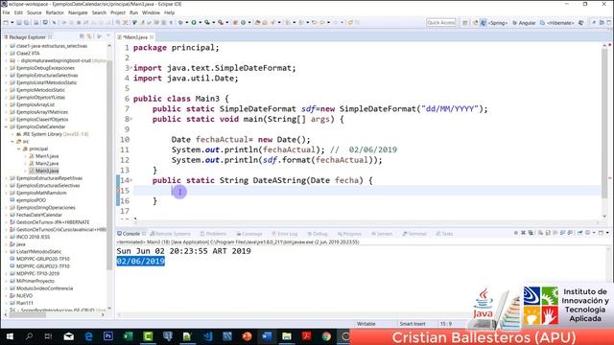Select MiPrimerProyecto project
This screenshot has width=614, height=345.
pyautogui.click(x=35, y=281)
